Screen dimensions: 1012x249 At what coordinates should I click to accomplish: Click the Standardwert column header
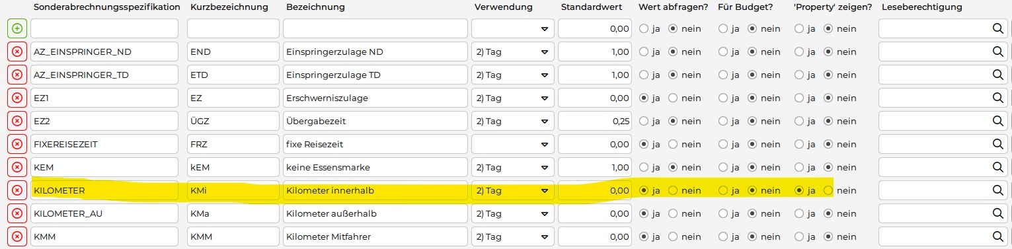point(594,7)
